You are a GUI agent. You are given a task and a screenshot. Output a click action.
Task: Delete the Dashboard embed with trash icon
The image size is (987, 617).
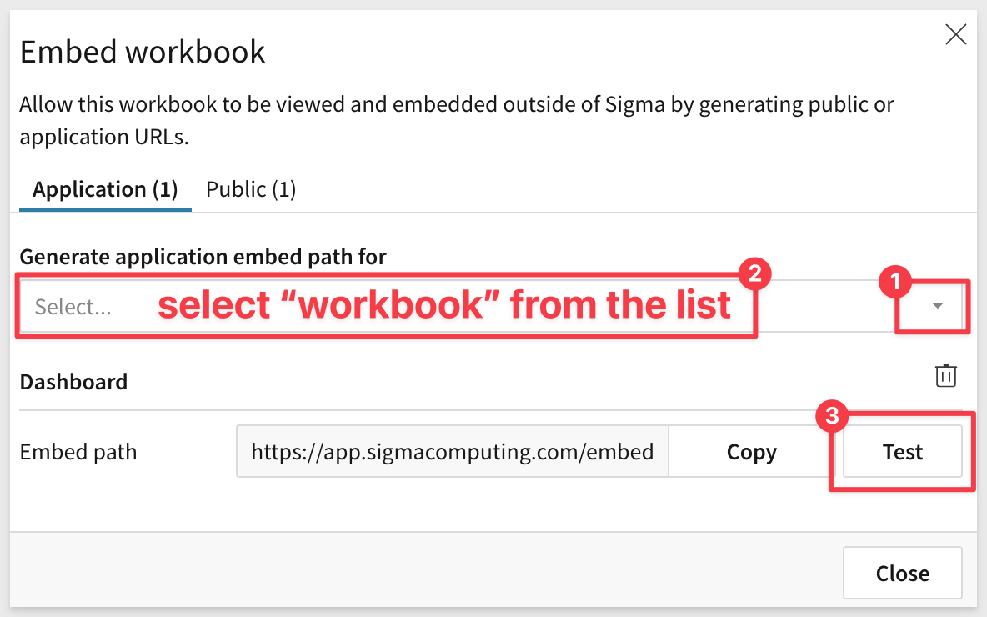click(945, 376)
